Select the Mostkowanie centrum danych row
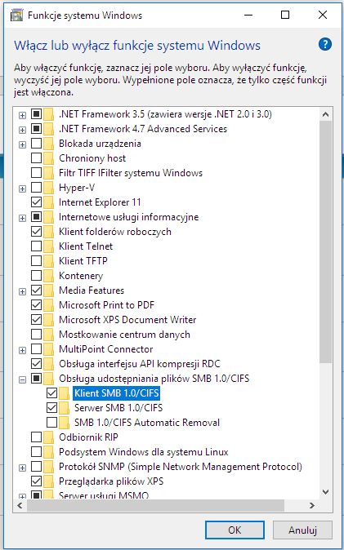This screenshot has width=344, height=550. click(124, 335)
